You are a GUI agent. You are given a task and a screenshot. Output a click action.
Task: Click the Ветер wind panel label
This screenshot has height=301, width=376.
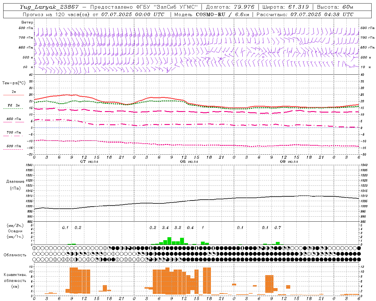point(27,22)
